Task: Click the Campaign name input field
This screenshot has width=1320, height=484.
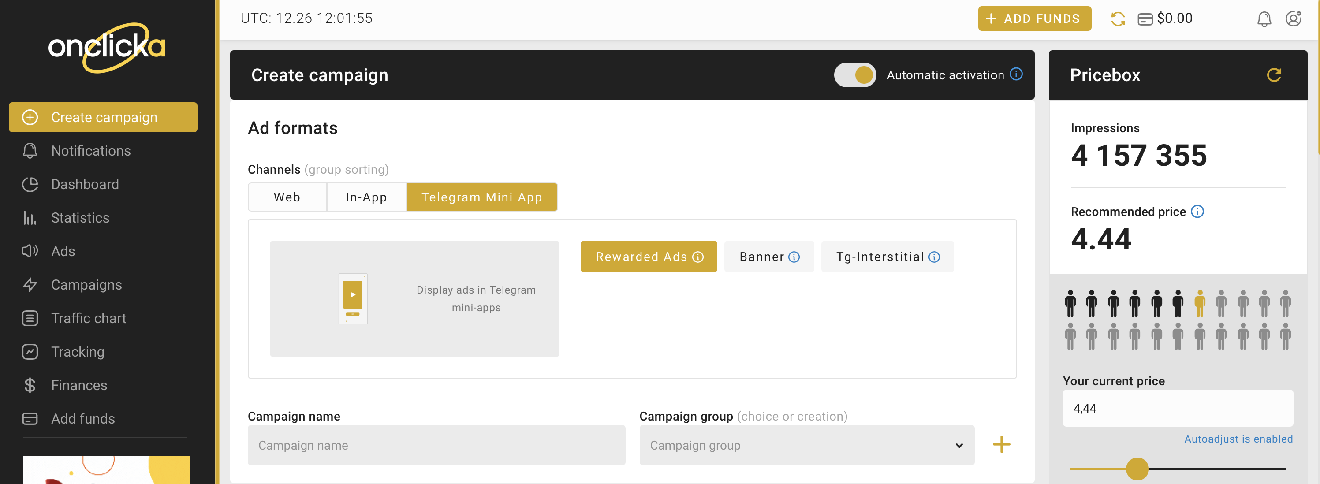Action: tap(436, 445)
